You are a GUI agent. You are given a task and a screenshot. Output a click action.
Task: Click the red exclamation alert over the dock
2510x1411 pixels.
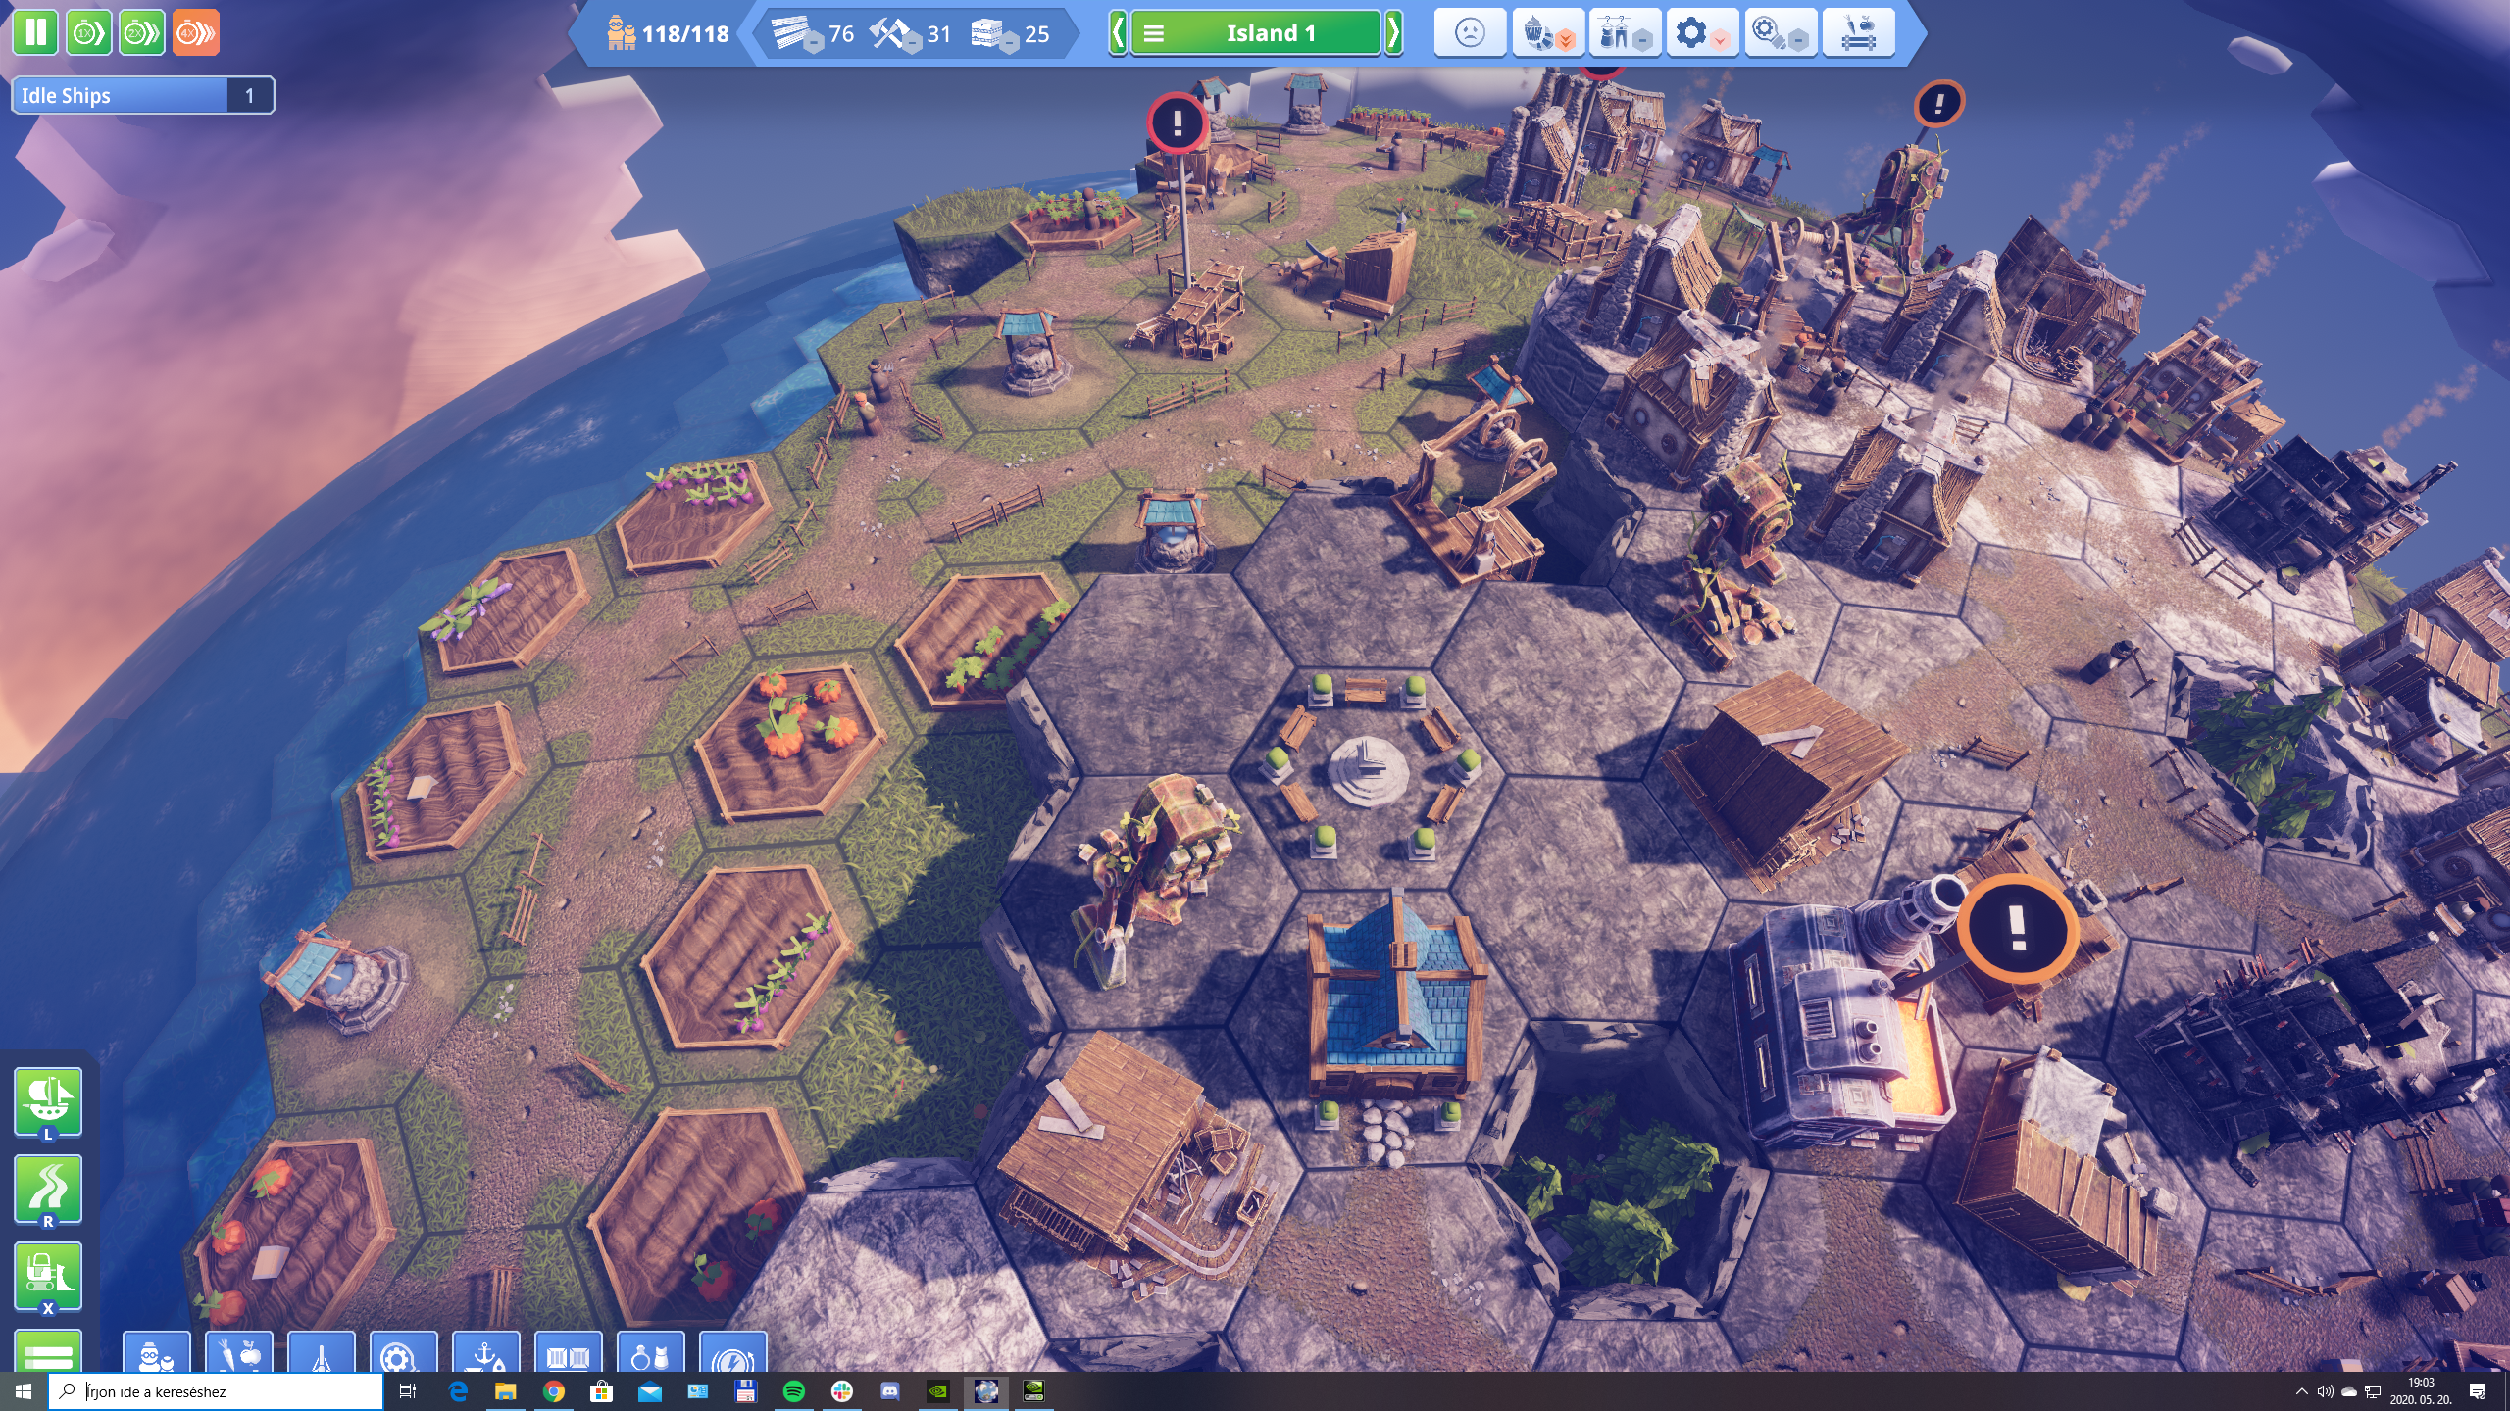[x=1178, y=122]
